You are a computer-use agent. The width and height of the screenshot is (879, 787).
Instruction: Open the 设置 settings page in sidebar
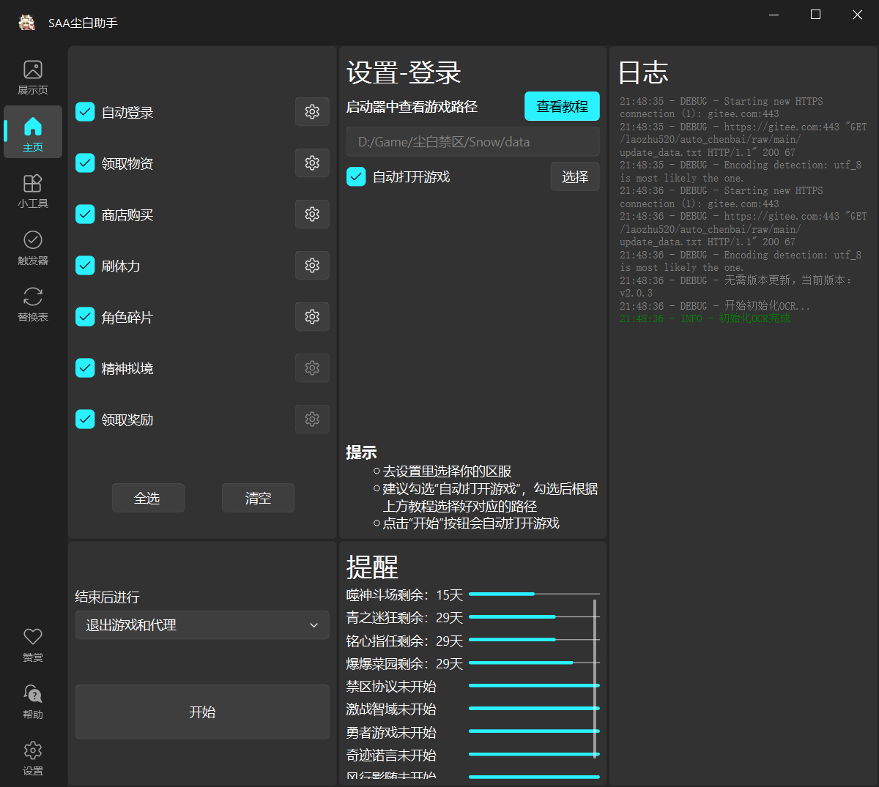pos(33,758)
